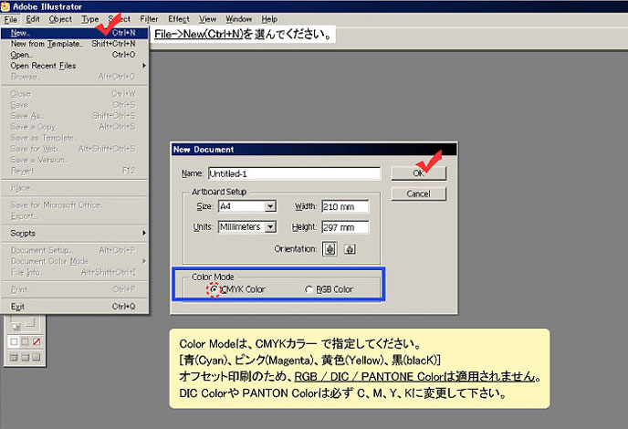Image resolution: width=628 pixels, height=429 pixels.
Task: Click the Height field showing 297 mm
Action: [345, 227]
